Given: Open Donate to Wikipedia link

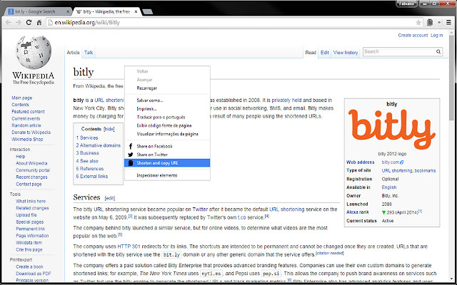Looking at the screenshot, I should click(x=31, y=133).
